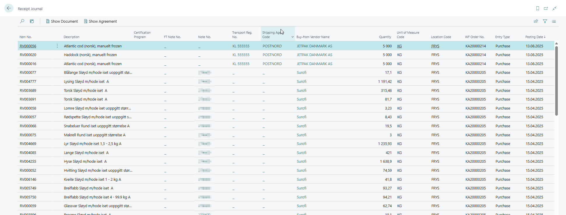Click Show Agreement button
This screenshot has height=215, width=566.
pyautogui.click(x=100, y=21)
